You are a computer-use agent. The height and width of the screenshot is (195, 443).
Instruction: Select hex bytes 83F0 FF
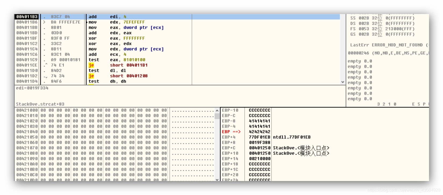[x=60, y=38]
